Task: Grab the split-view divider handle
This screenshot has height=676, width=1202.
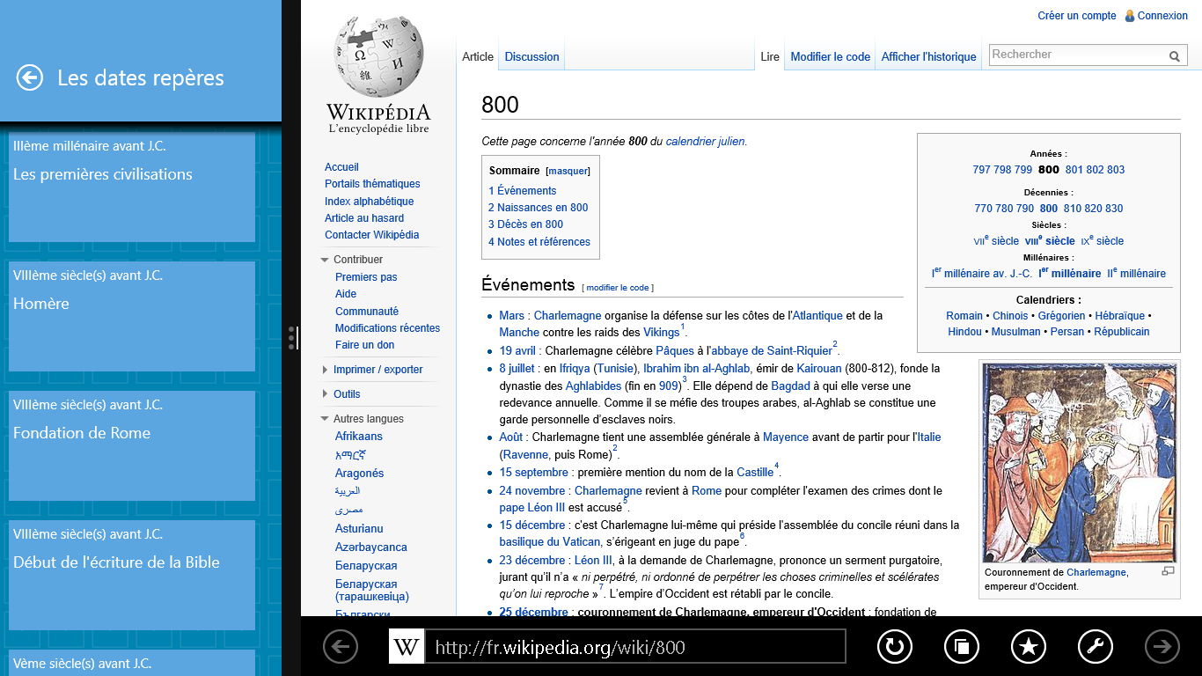Action: pyautogui.click(x=292, y=337)
